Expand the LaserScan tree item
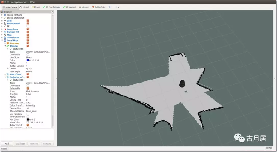 coord(2,29)
